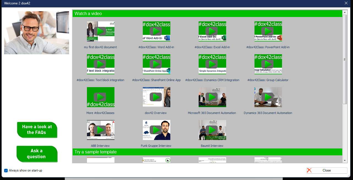Click the '#dox42Class: PowerPoint Add-in' caption
Image resolution: width=353 pixels, height=180 pixels.
tap(268, 47)
